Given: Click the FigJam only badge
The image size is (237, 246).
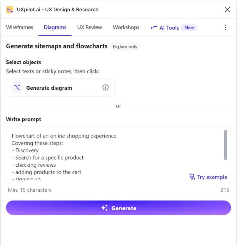Looking at the screenshot, I should tap(125, 47).
